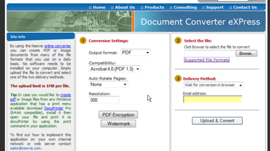270x151 pixels.
Task: Open the Supported File Formats link
Action: pos(207,60)
